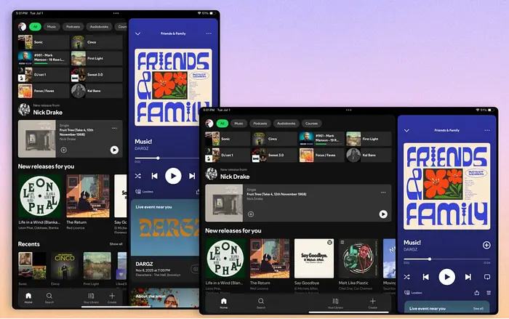Open multitasking dots atop landscape iPad
The width and height of the screenshot is (509, 319).
tap(348, 110)
